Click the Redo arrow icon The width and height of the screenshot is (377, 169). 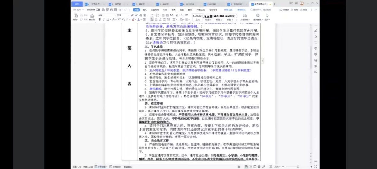point(125,10)
